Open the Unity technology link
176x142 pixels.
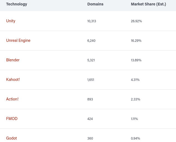(x=11, y=21)
